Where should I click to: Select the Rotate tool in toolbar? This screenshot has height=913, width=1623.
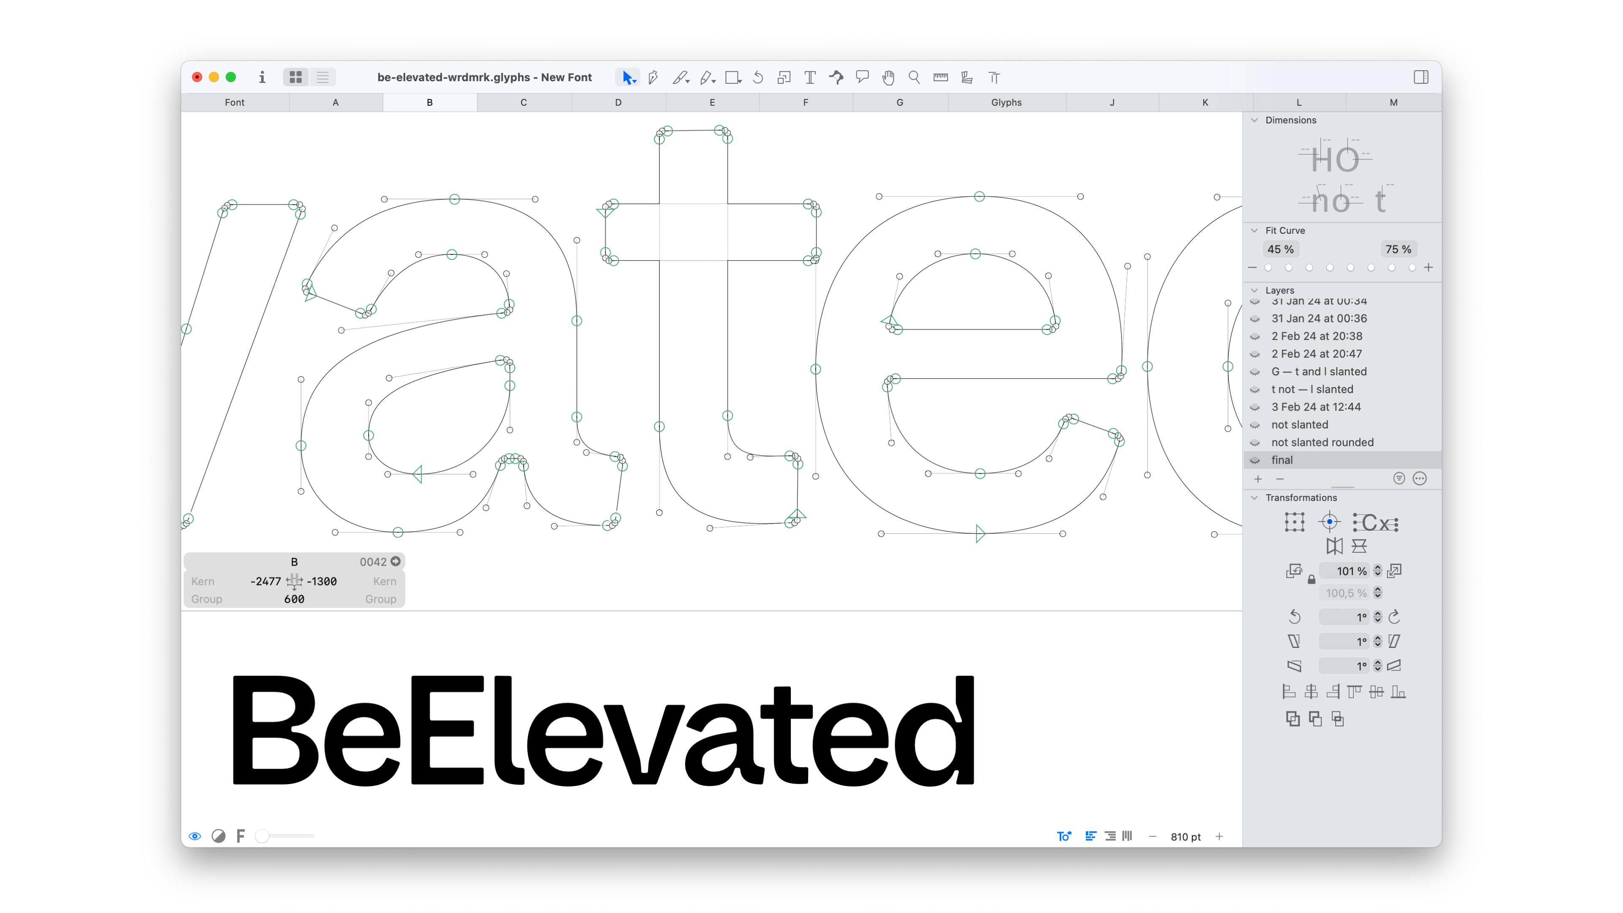click(x=758, y=77)
